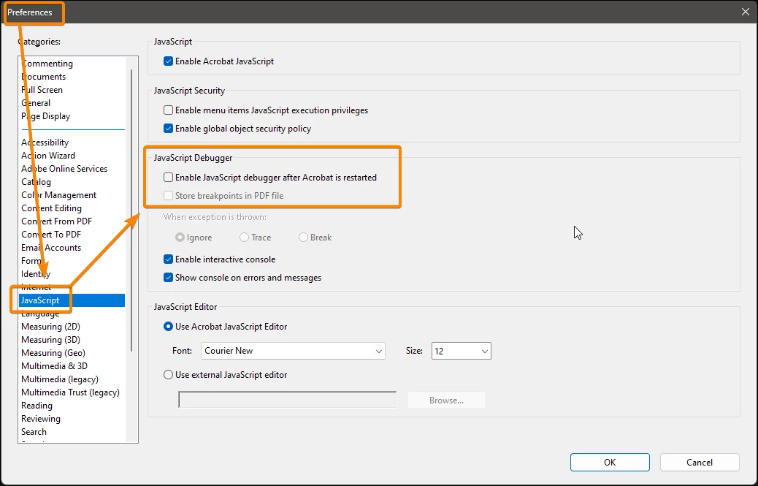Select Reading category
The width and height of the screenshot is (758, 486).
pyautogui.click(x=37, y=405)
